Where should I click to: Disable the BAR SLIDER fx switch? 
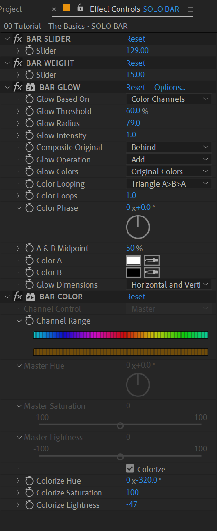click(x=18, y=39)
